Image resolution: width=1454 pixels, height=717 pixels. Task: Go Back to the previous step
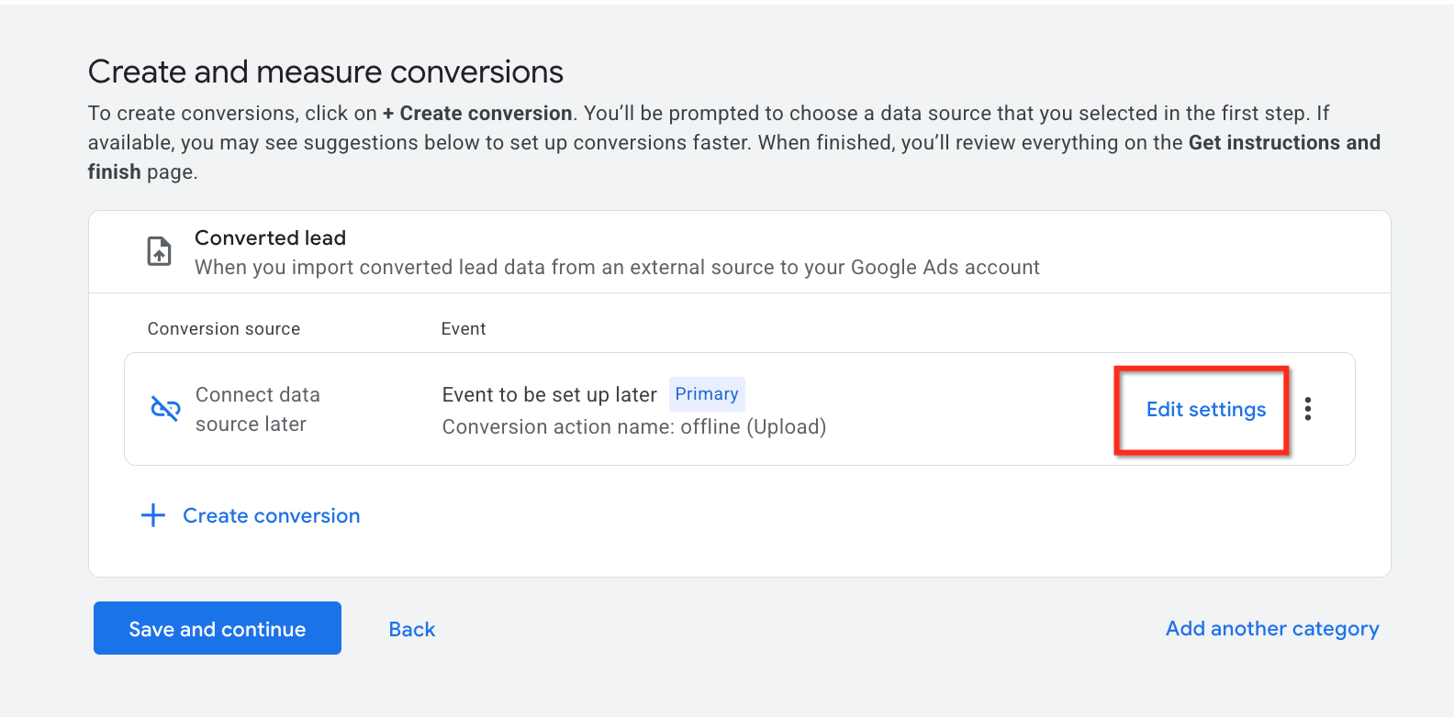click(x=412, y=629)
